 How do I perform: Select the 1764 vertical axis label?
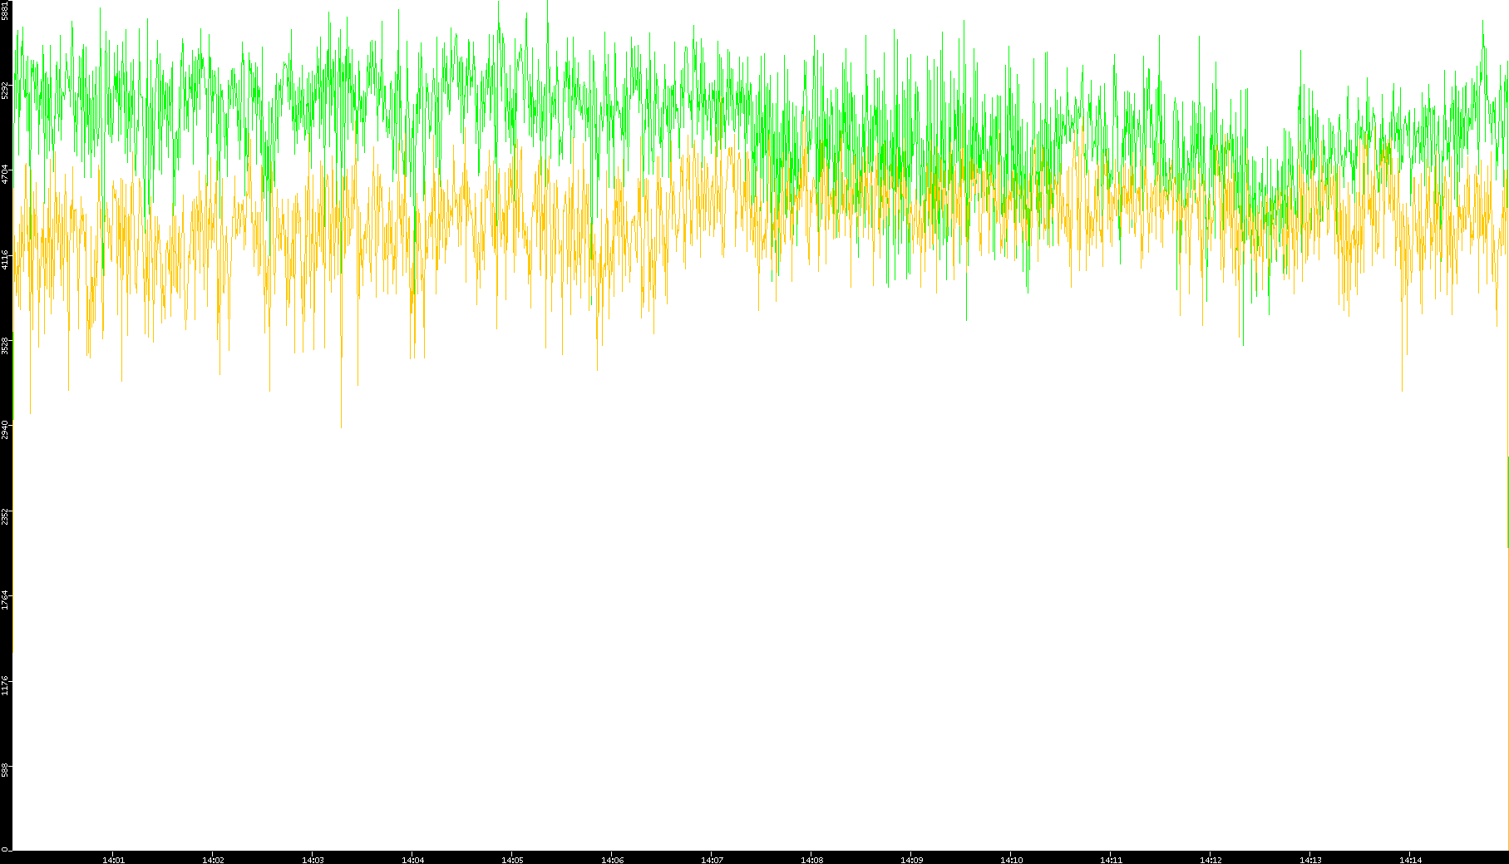click(x=6, y=600)
